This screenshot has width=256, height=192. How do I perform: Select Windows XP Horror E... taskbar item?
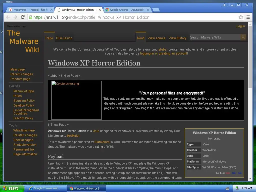86,188
